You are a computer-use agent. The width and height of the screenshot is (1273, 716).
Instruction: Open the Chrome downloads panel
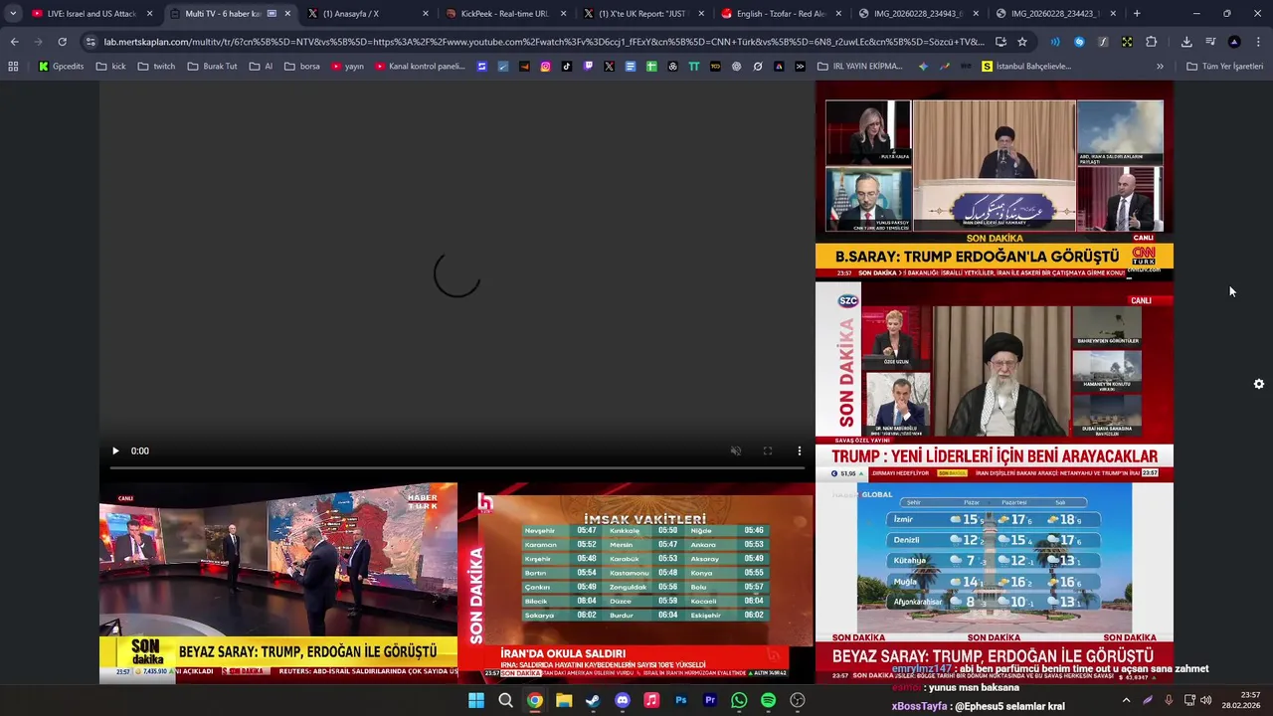1186,42
